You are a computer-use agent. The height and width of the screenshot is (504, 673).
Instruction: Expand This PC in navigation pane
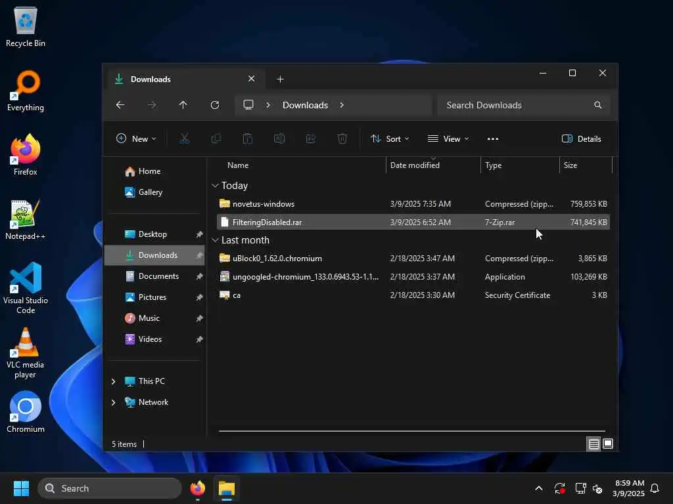(x=113, y=381)
